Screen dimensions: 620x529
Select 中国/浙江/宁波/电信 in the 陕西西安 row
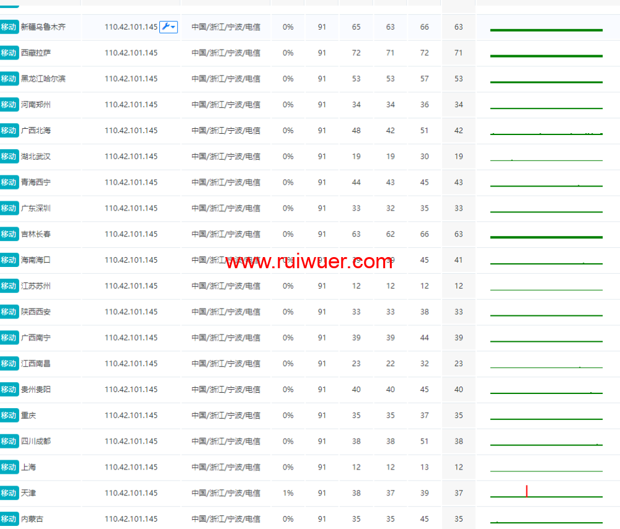point(226,312)
